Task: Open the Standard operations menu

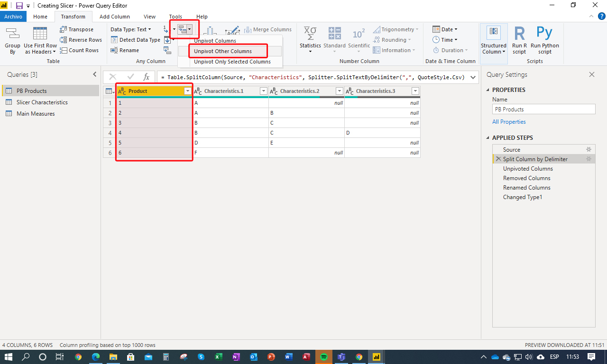Action: (334, 39)
